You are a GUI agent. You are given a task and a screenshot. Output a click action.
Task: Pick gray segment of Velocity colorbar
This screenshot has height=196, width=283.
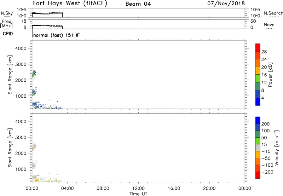(258, 146)
